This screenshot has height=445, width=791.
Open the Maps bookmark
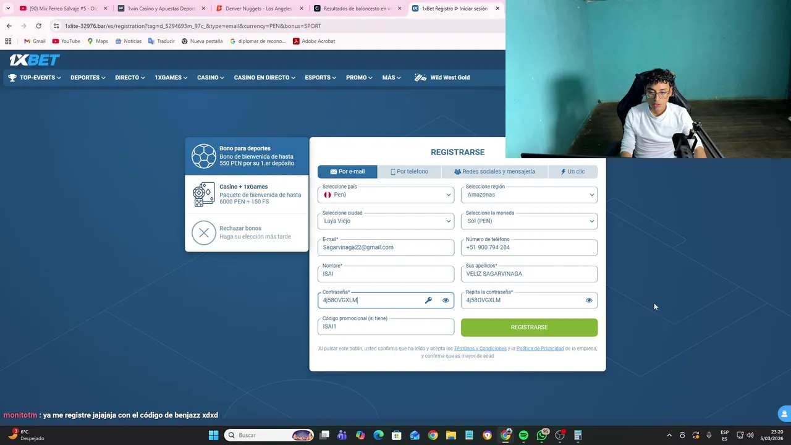pos(98,41)
